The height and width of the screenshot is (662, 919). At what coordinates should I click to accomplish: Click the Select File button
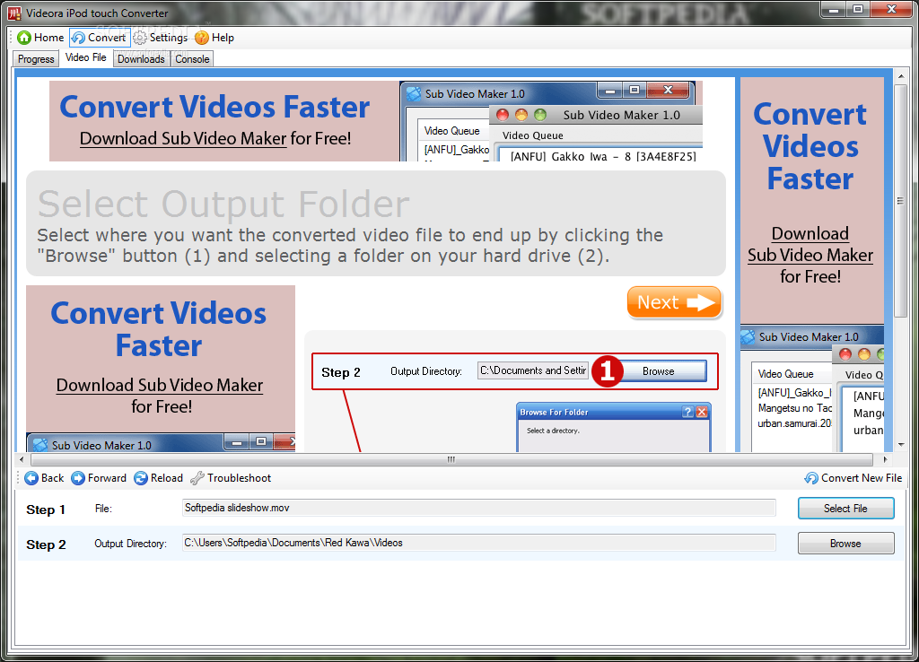(x=845, y=509)
